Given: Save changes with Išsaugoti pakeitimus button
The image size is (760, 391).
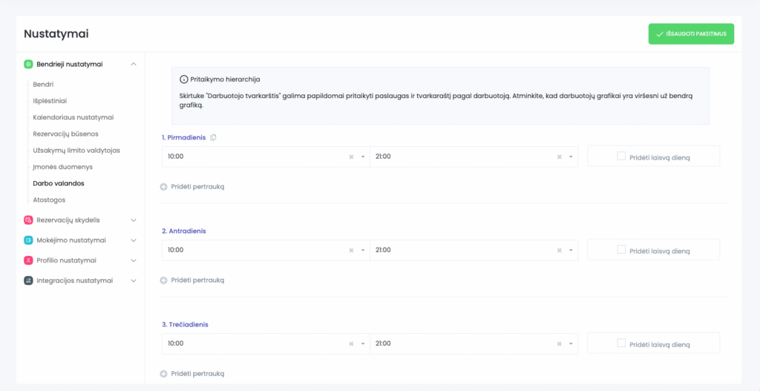Looking at the screenshot, I should [x=690, y=34].
